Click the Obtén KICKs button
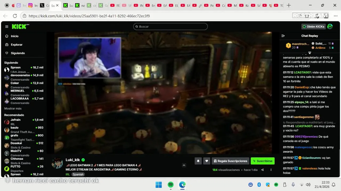The image size is (341, 191). coord(314,27)
